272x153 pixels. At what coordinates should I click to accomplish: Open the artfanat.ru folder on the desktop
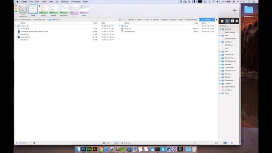[x=249, y=11]
